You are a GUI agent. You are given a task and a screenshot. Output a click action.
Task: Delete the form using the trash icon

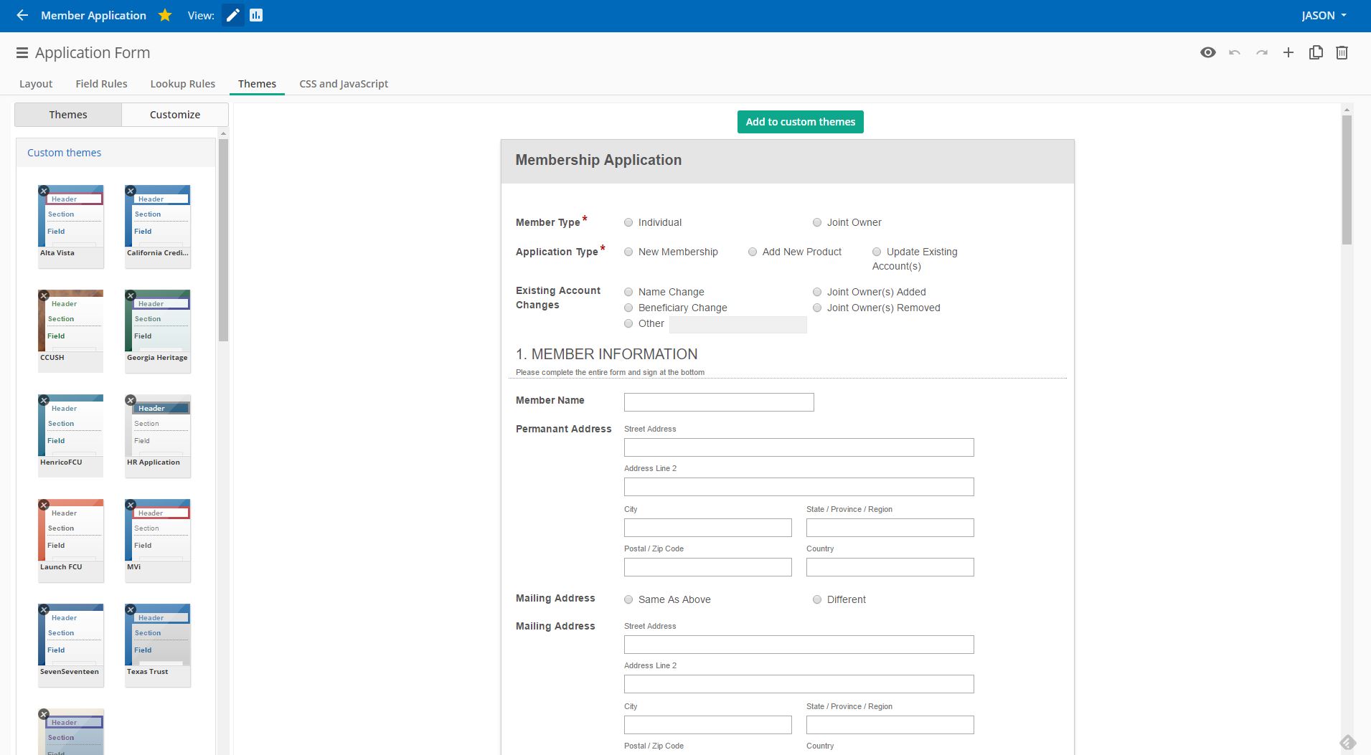point(1342,52)
